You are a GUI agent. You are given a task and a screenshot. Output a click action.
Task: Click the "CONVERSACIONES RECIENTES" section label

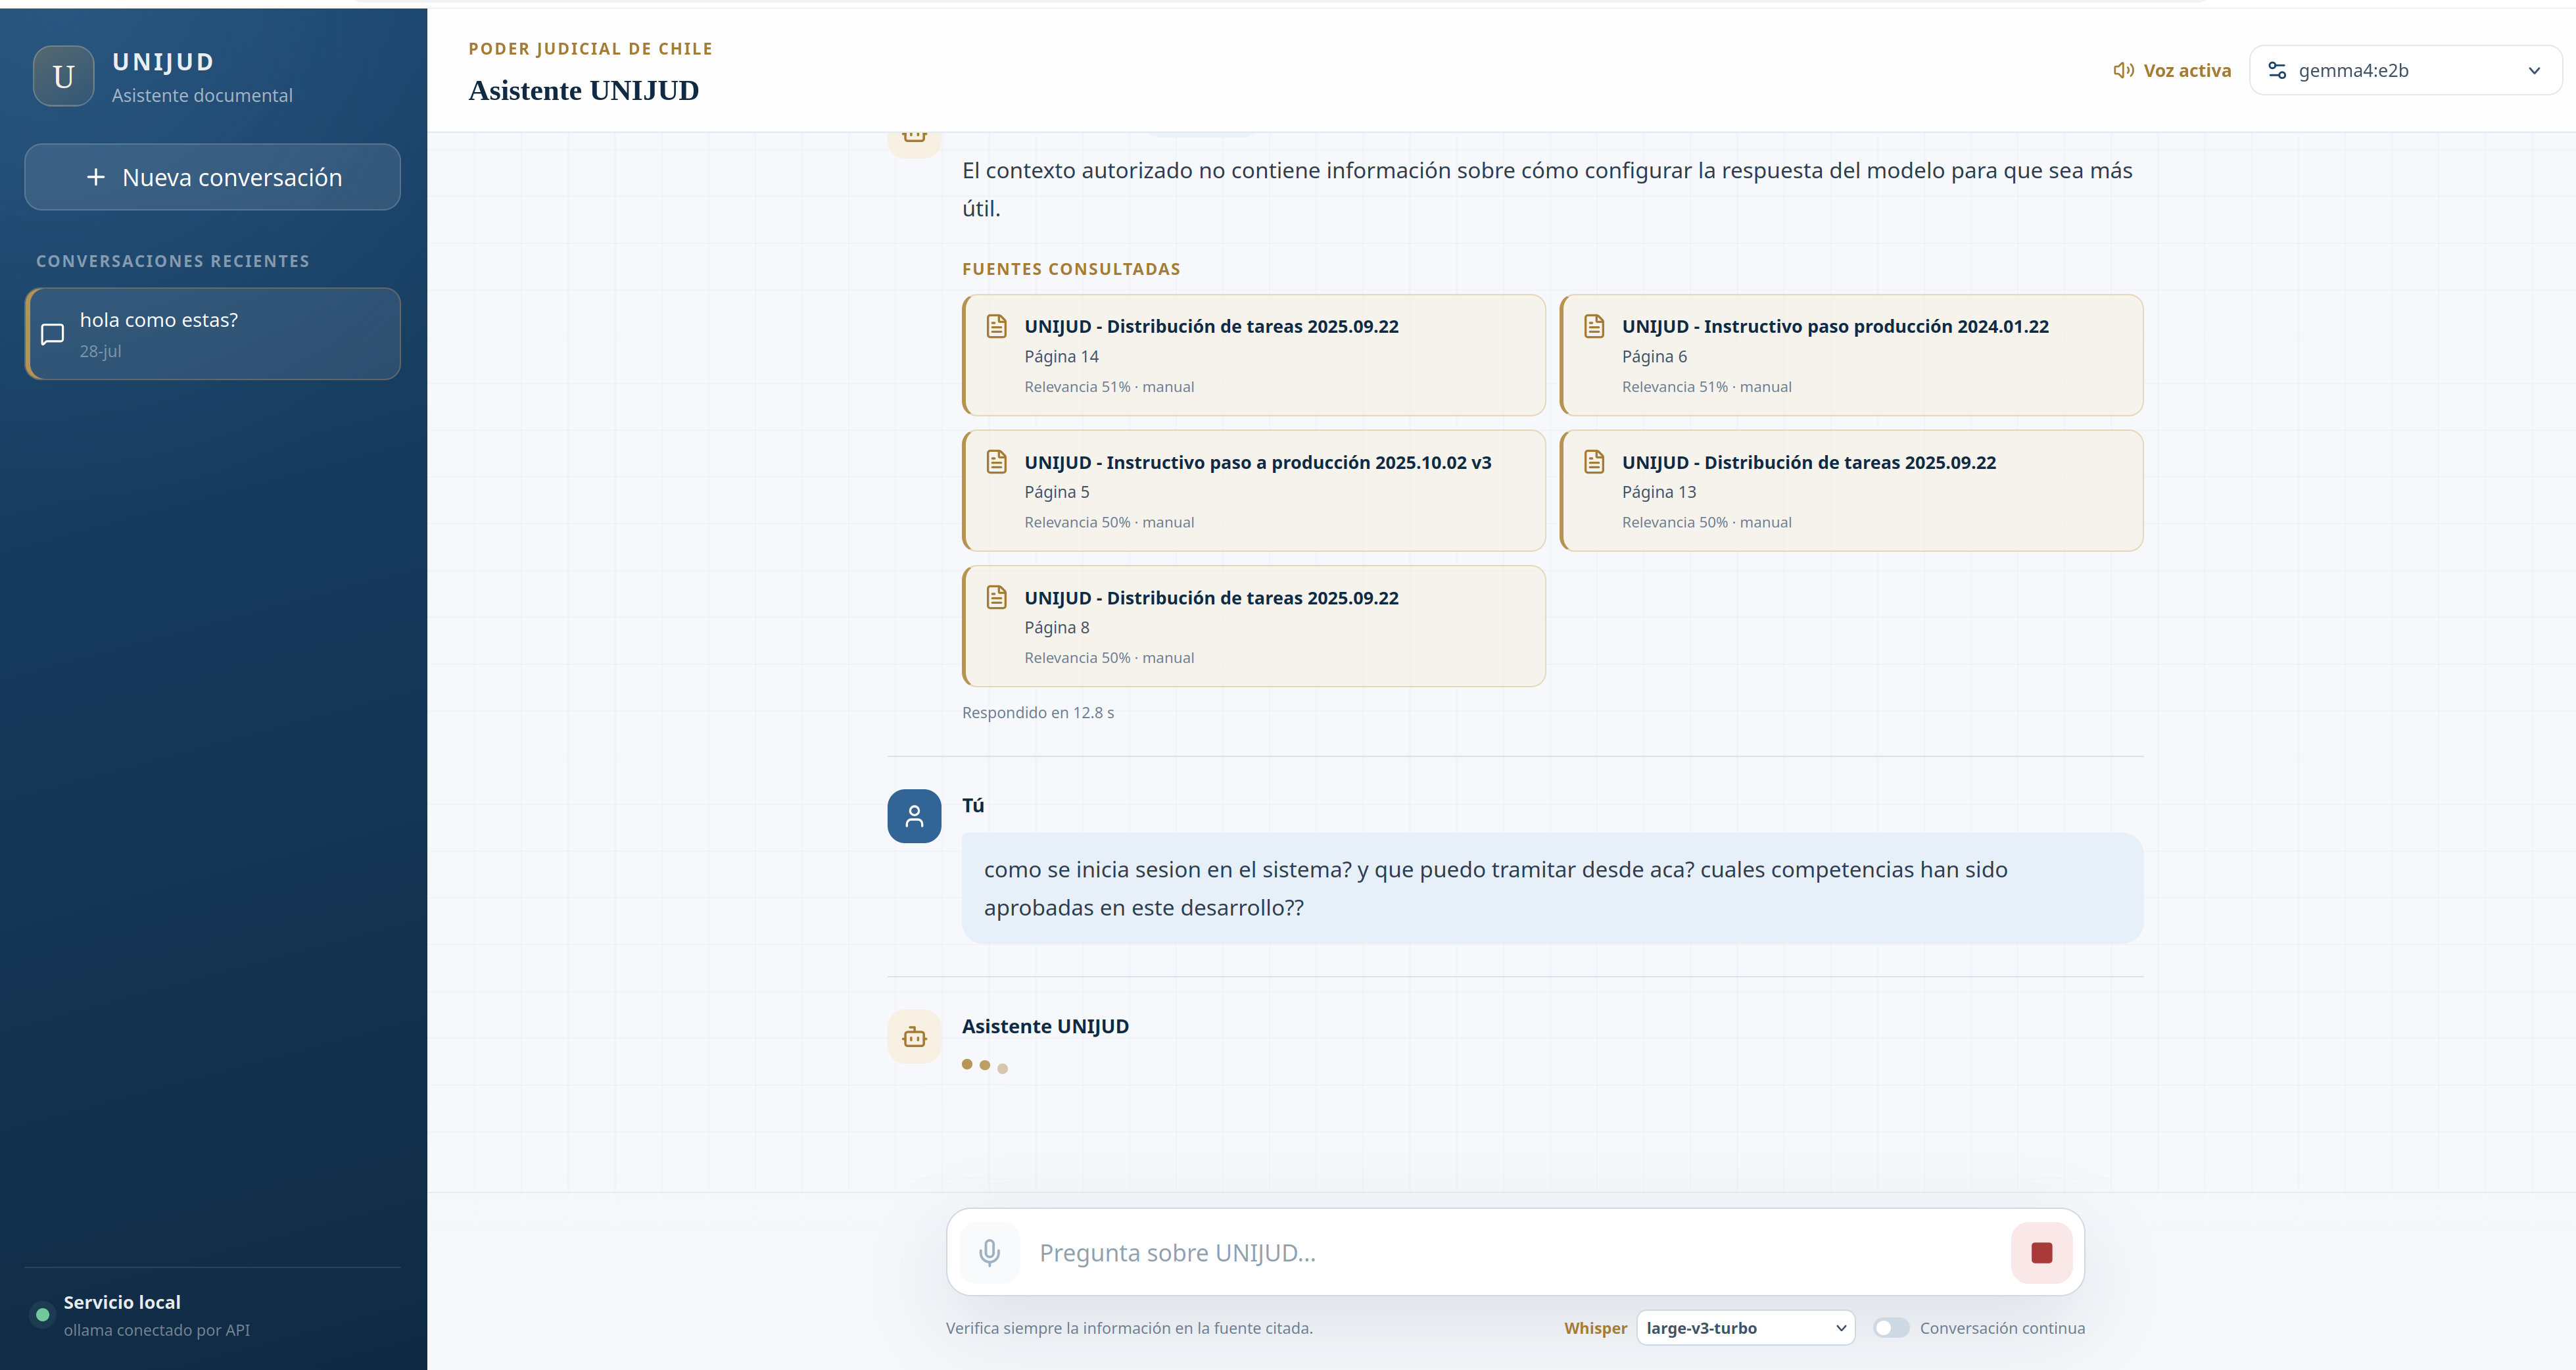pyautogui.click(x=173, y=261)
